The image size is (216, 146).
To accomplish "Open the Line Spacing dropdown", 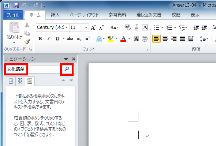I will coord(204,39).
